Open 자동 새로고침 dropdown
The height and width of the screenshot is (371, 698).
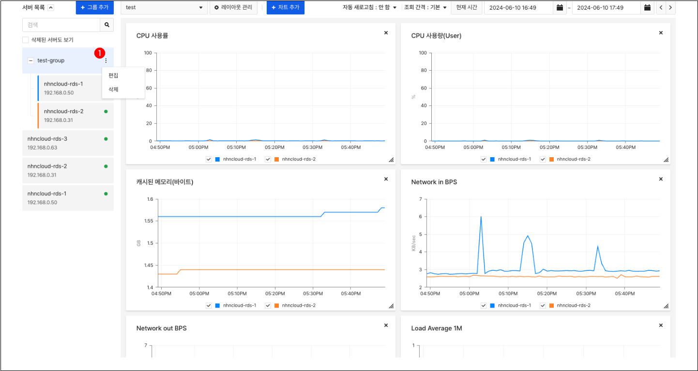(370, 8)
